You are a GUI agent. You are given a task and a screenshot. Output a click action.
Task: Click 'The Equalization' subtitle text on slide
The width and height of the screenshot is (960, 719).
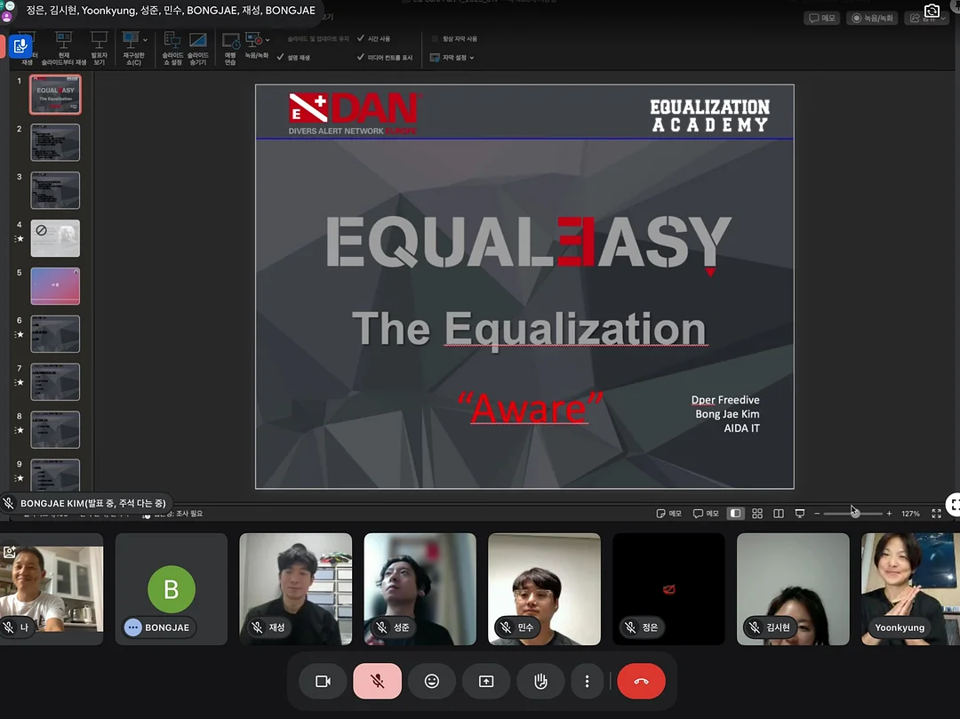click(x=529, y=329)
